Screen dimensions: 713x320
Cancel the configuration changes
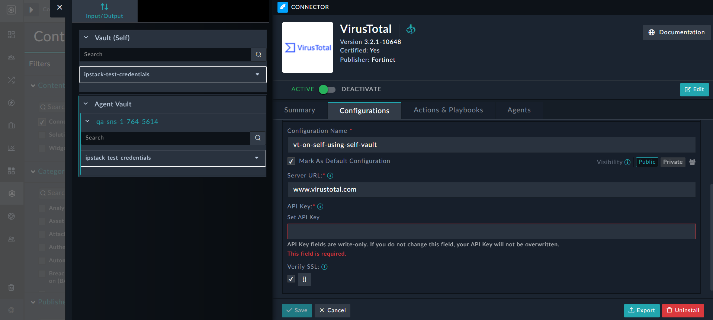(x=333, y=311)
